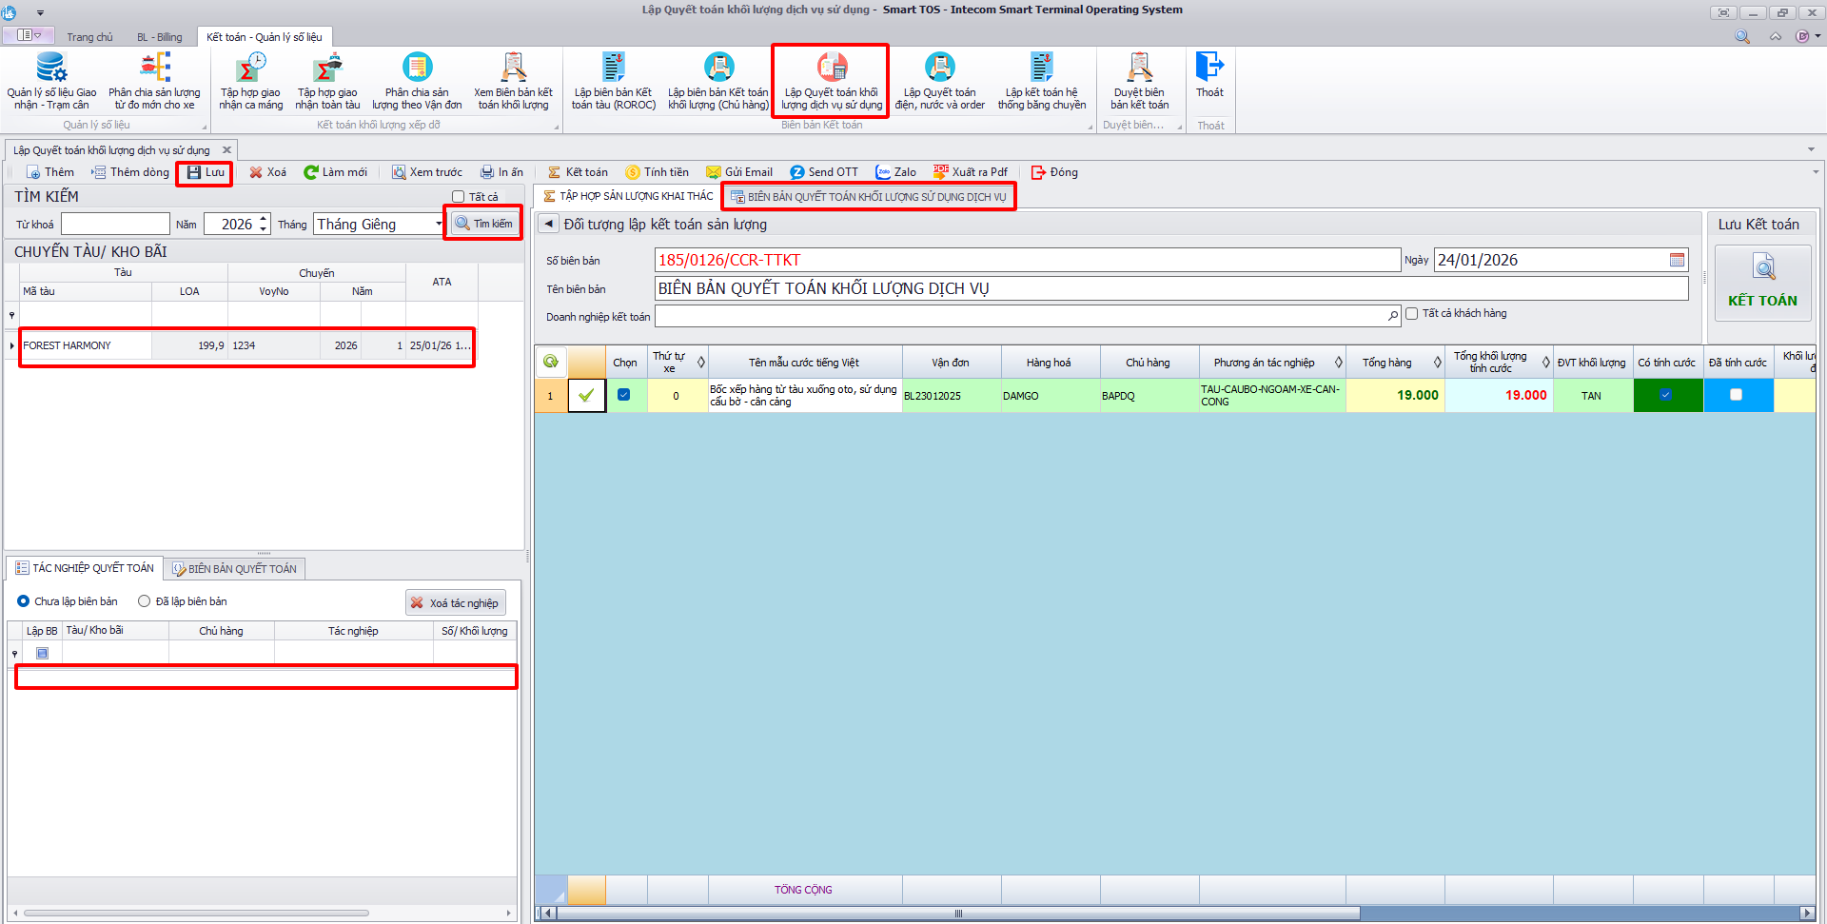
Task: Toggle Tất cả khách hàng checkbox
Action: click(x=1412, y=314)
